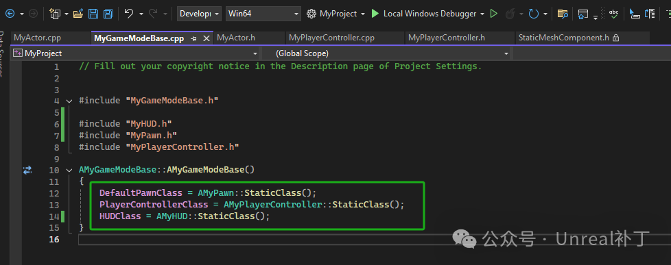The width and height of the screenshot is (671, 265).
Task: Open the Data Sources side panel tab
Action: point(2,53)
